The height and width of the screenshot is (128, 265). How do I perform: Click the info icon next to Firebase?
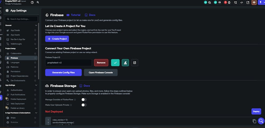[35, 58]
